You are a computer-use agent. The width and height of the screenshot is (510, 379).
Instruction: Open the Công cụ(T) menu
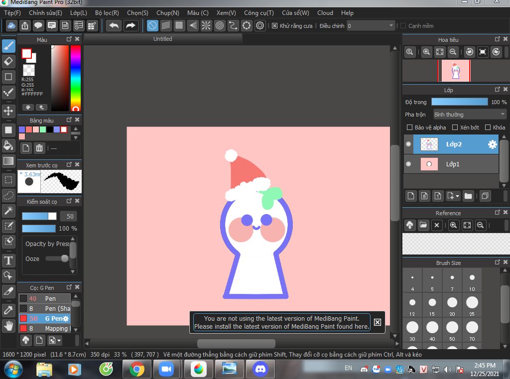pos(259,13)
